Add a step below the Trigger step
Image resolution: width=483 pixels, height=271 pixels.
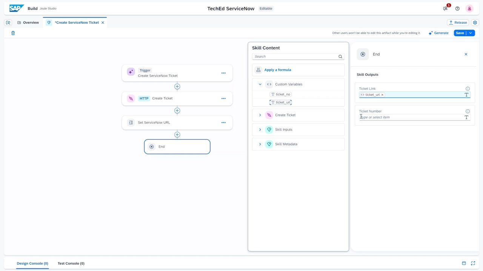click(177, 87)
